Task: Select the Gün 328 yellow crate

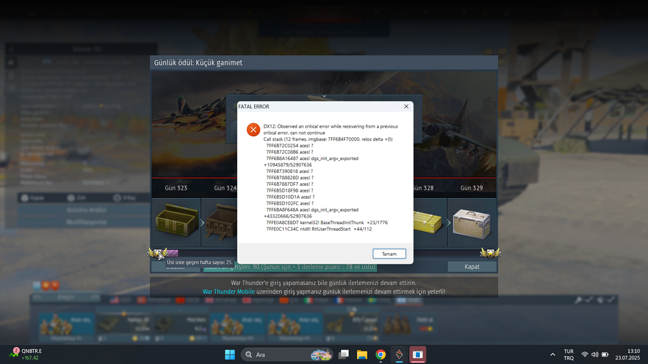Action: coord(427,223)
